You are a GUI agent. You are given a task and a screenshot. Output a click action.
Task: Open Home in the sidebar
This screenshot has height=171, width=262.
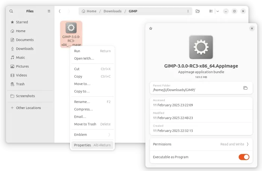[x=30, y=31]
